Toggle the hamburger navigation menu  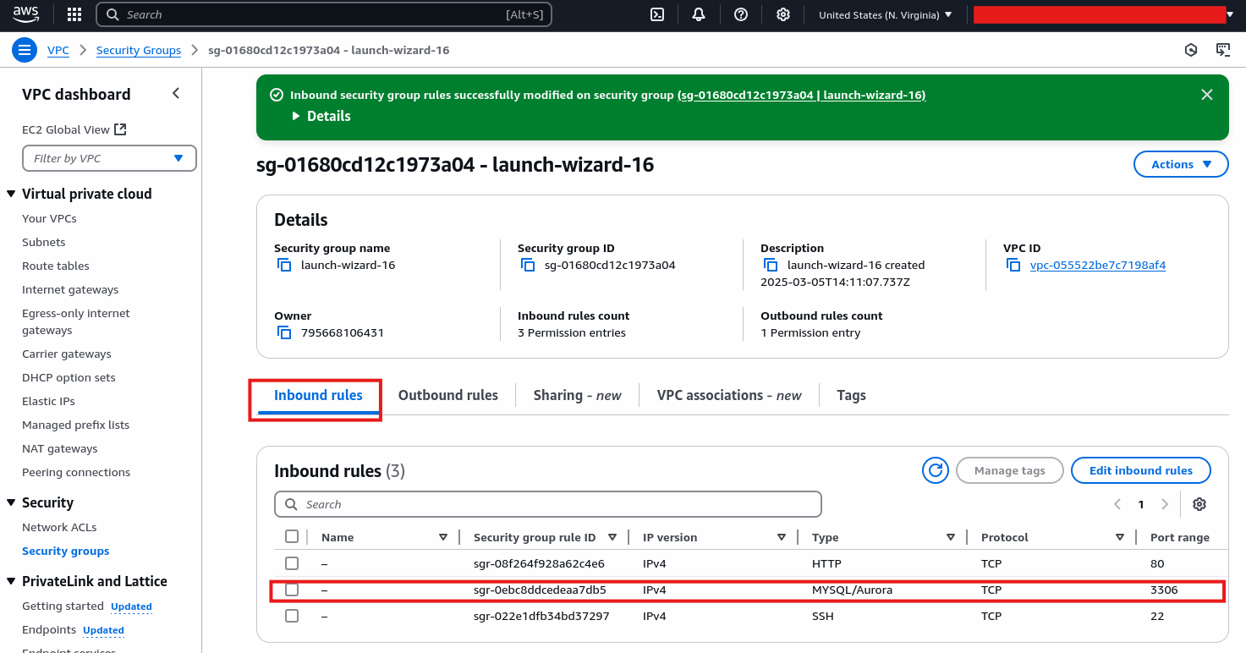pos(24,50)
